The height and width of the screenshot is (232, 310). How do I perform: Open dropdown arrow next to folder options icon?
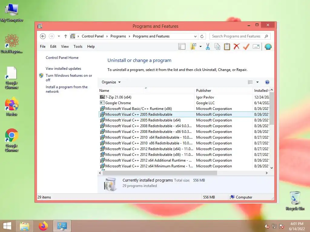pyautogui.click(x=200, y=47)
